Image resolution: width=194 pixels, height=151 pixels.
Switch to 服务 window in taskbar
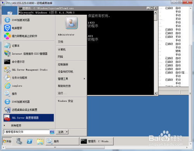[x=62, y=141]
